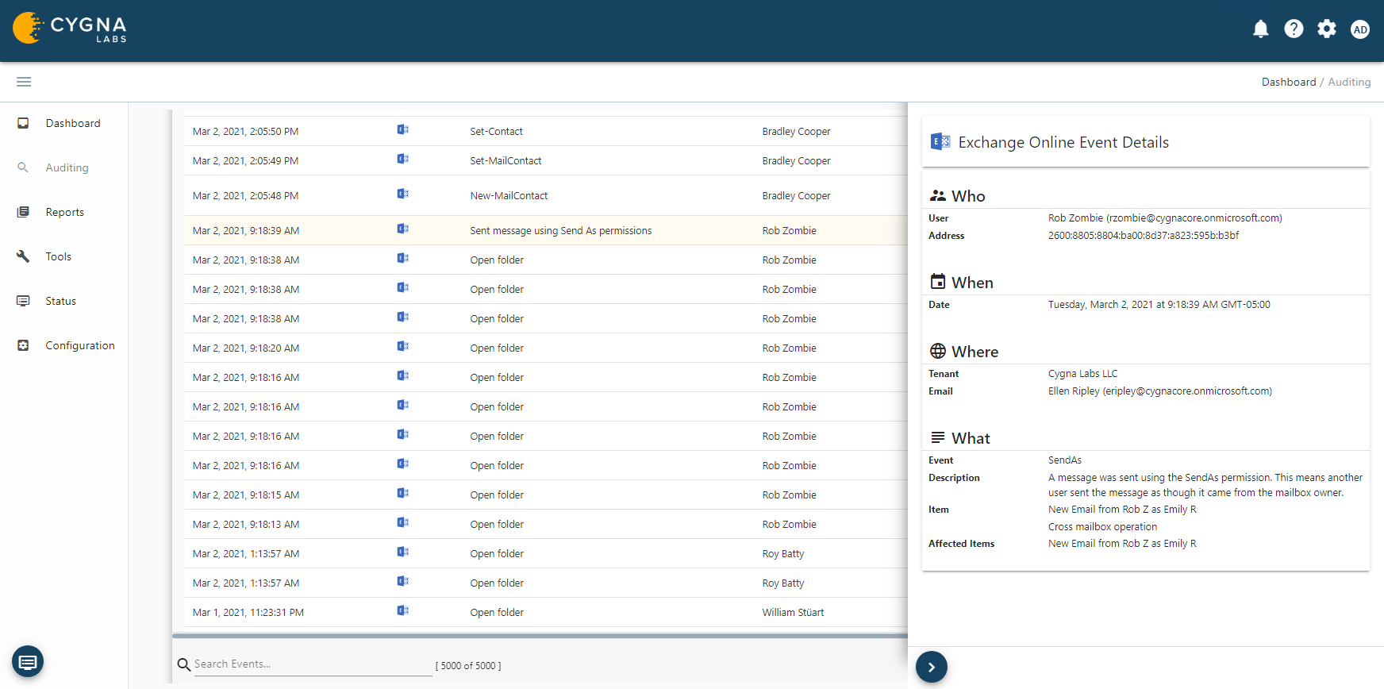
Task: Click the Cygna Labs logo
Action: [x=70, y=29]
